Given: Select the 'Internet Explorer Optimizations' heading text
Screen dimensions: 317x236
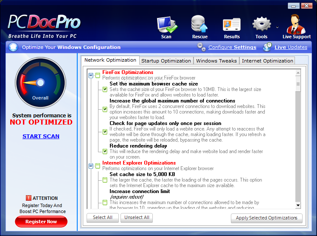Looking at the screenshot, I should click(x=139, y=163).
